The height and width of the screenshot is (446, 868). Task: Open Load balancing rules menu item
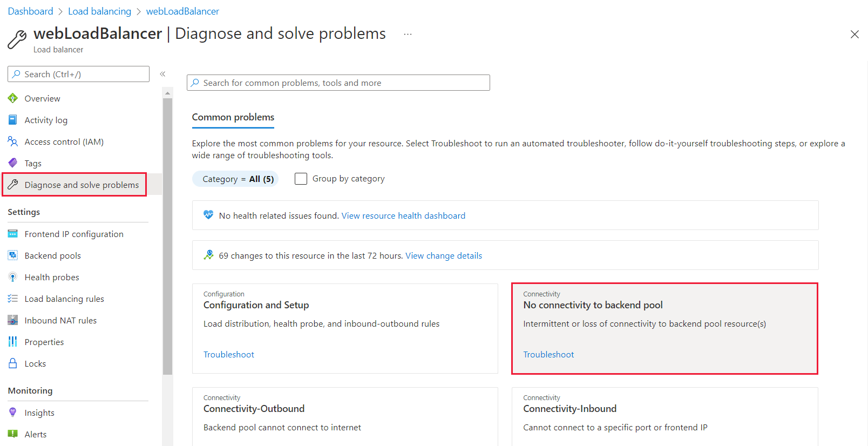pos(64,299)
